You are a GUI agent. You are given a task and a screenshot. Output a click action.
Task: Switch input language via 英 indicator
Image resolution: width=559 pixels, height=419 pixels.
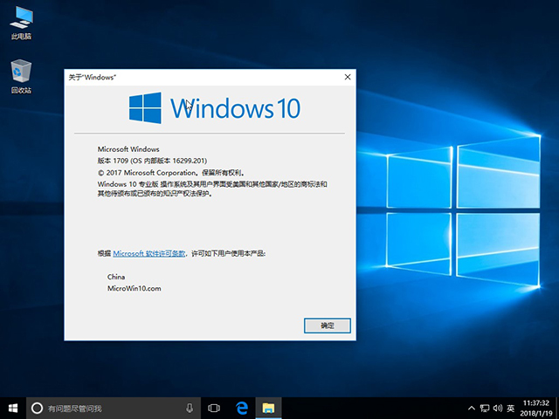(510, 409)
